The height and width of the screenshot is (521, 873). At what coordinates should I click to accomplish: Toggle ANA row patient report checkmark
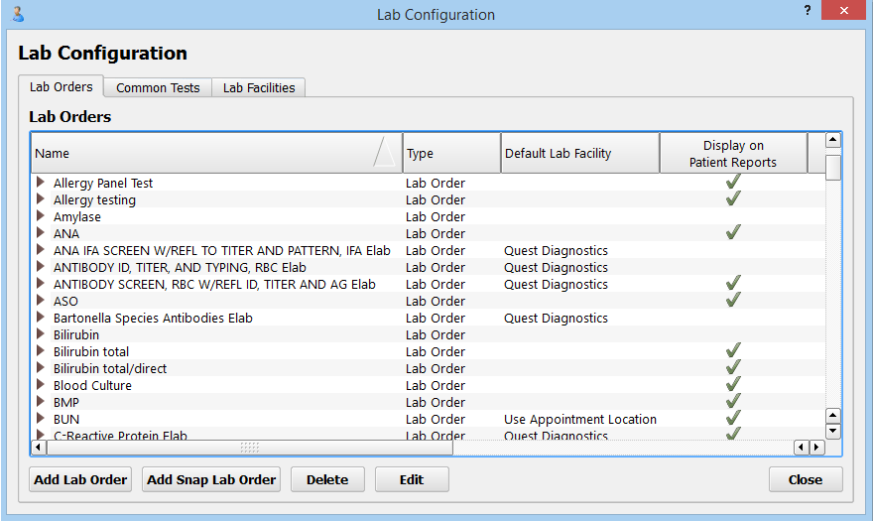[733, 232]
